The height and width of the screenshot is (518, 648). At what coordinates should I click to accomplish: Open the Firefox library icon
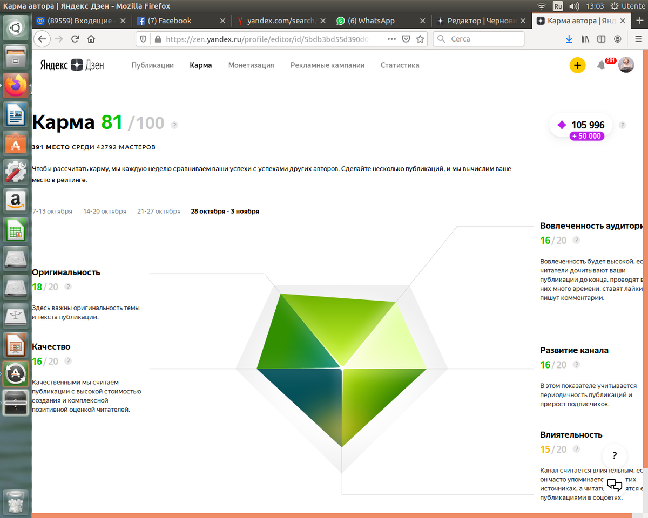coord(585,39)
